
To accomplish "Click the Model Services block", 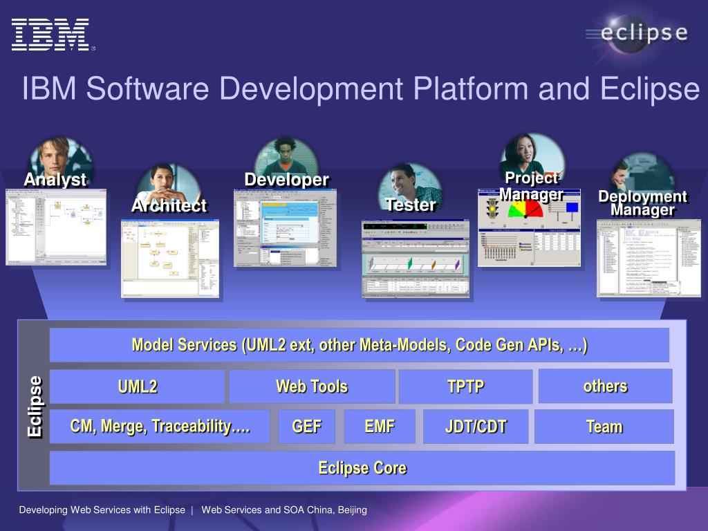I will (x=360, y=345).
